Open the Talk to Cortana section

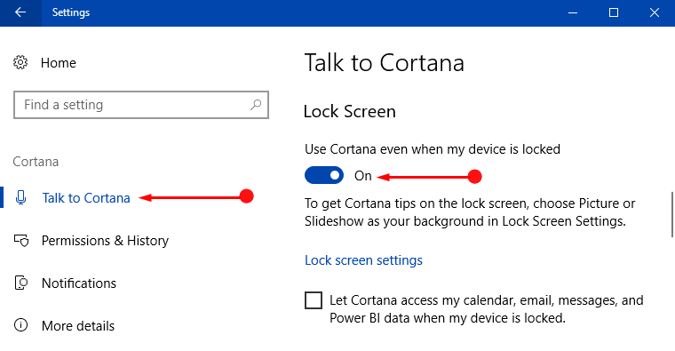[x=86, y=197]
